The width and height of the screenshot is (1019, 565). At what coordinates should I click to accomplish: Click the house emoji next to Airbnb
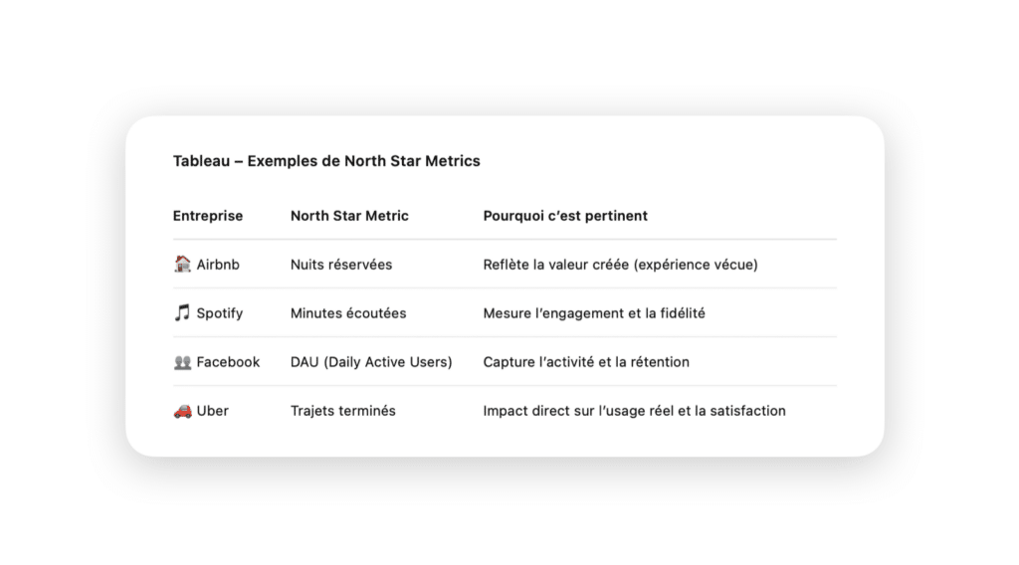(x=183, y=264)
